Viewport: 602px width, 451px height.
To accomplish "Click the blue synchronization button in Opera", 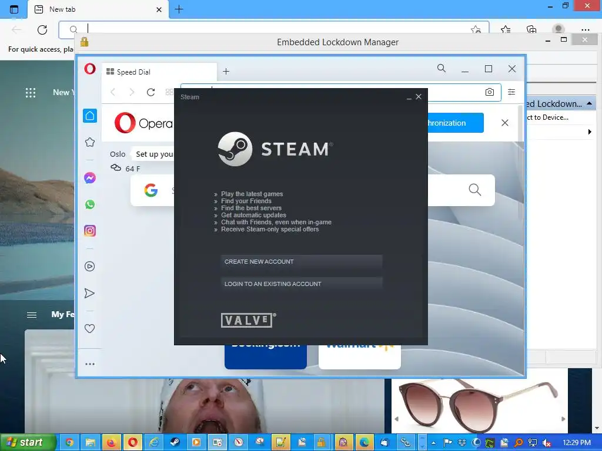I will click(456, 123).
